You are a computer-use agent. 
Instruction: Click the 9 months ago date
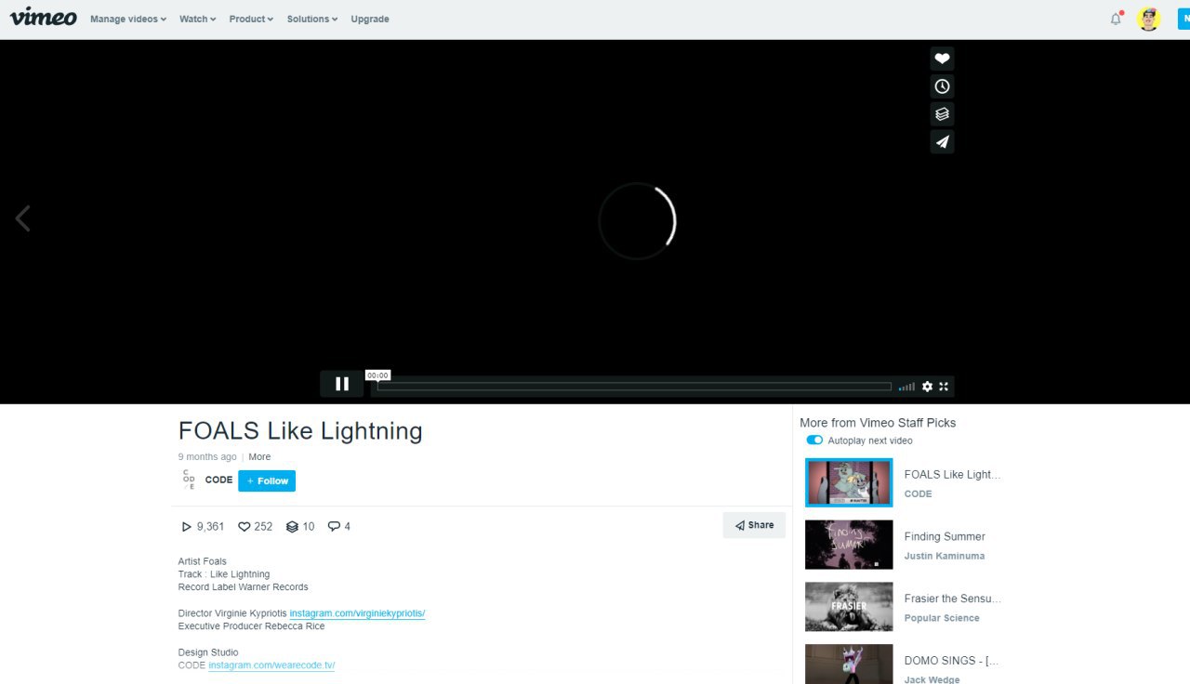tap(207, 457)
